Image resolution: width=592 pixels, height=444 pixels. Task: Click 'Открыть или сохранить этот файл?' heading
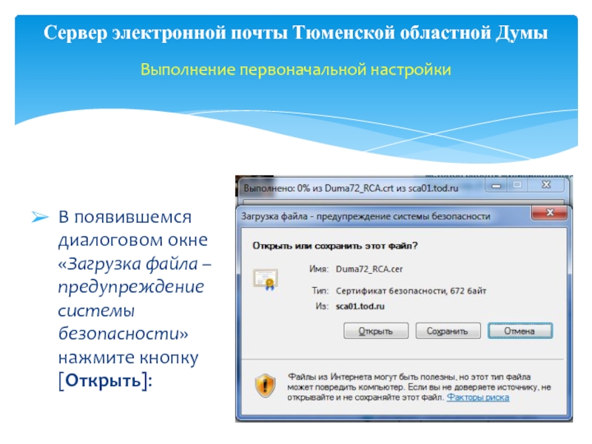coord(335,246)
